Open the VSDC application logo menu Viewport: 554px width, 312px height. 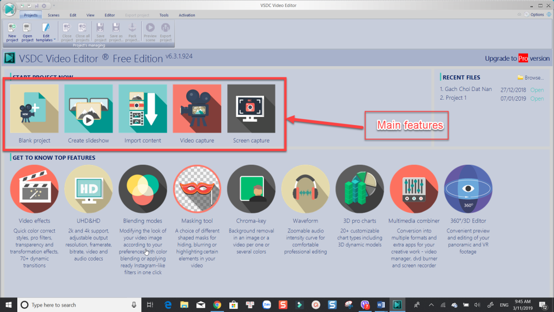[x=10, y=9]
